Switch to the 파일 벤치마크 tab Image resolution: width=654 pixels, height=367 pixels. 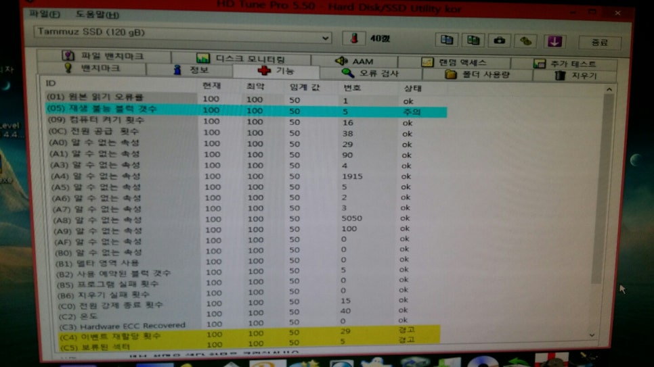coord(104,56)
